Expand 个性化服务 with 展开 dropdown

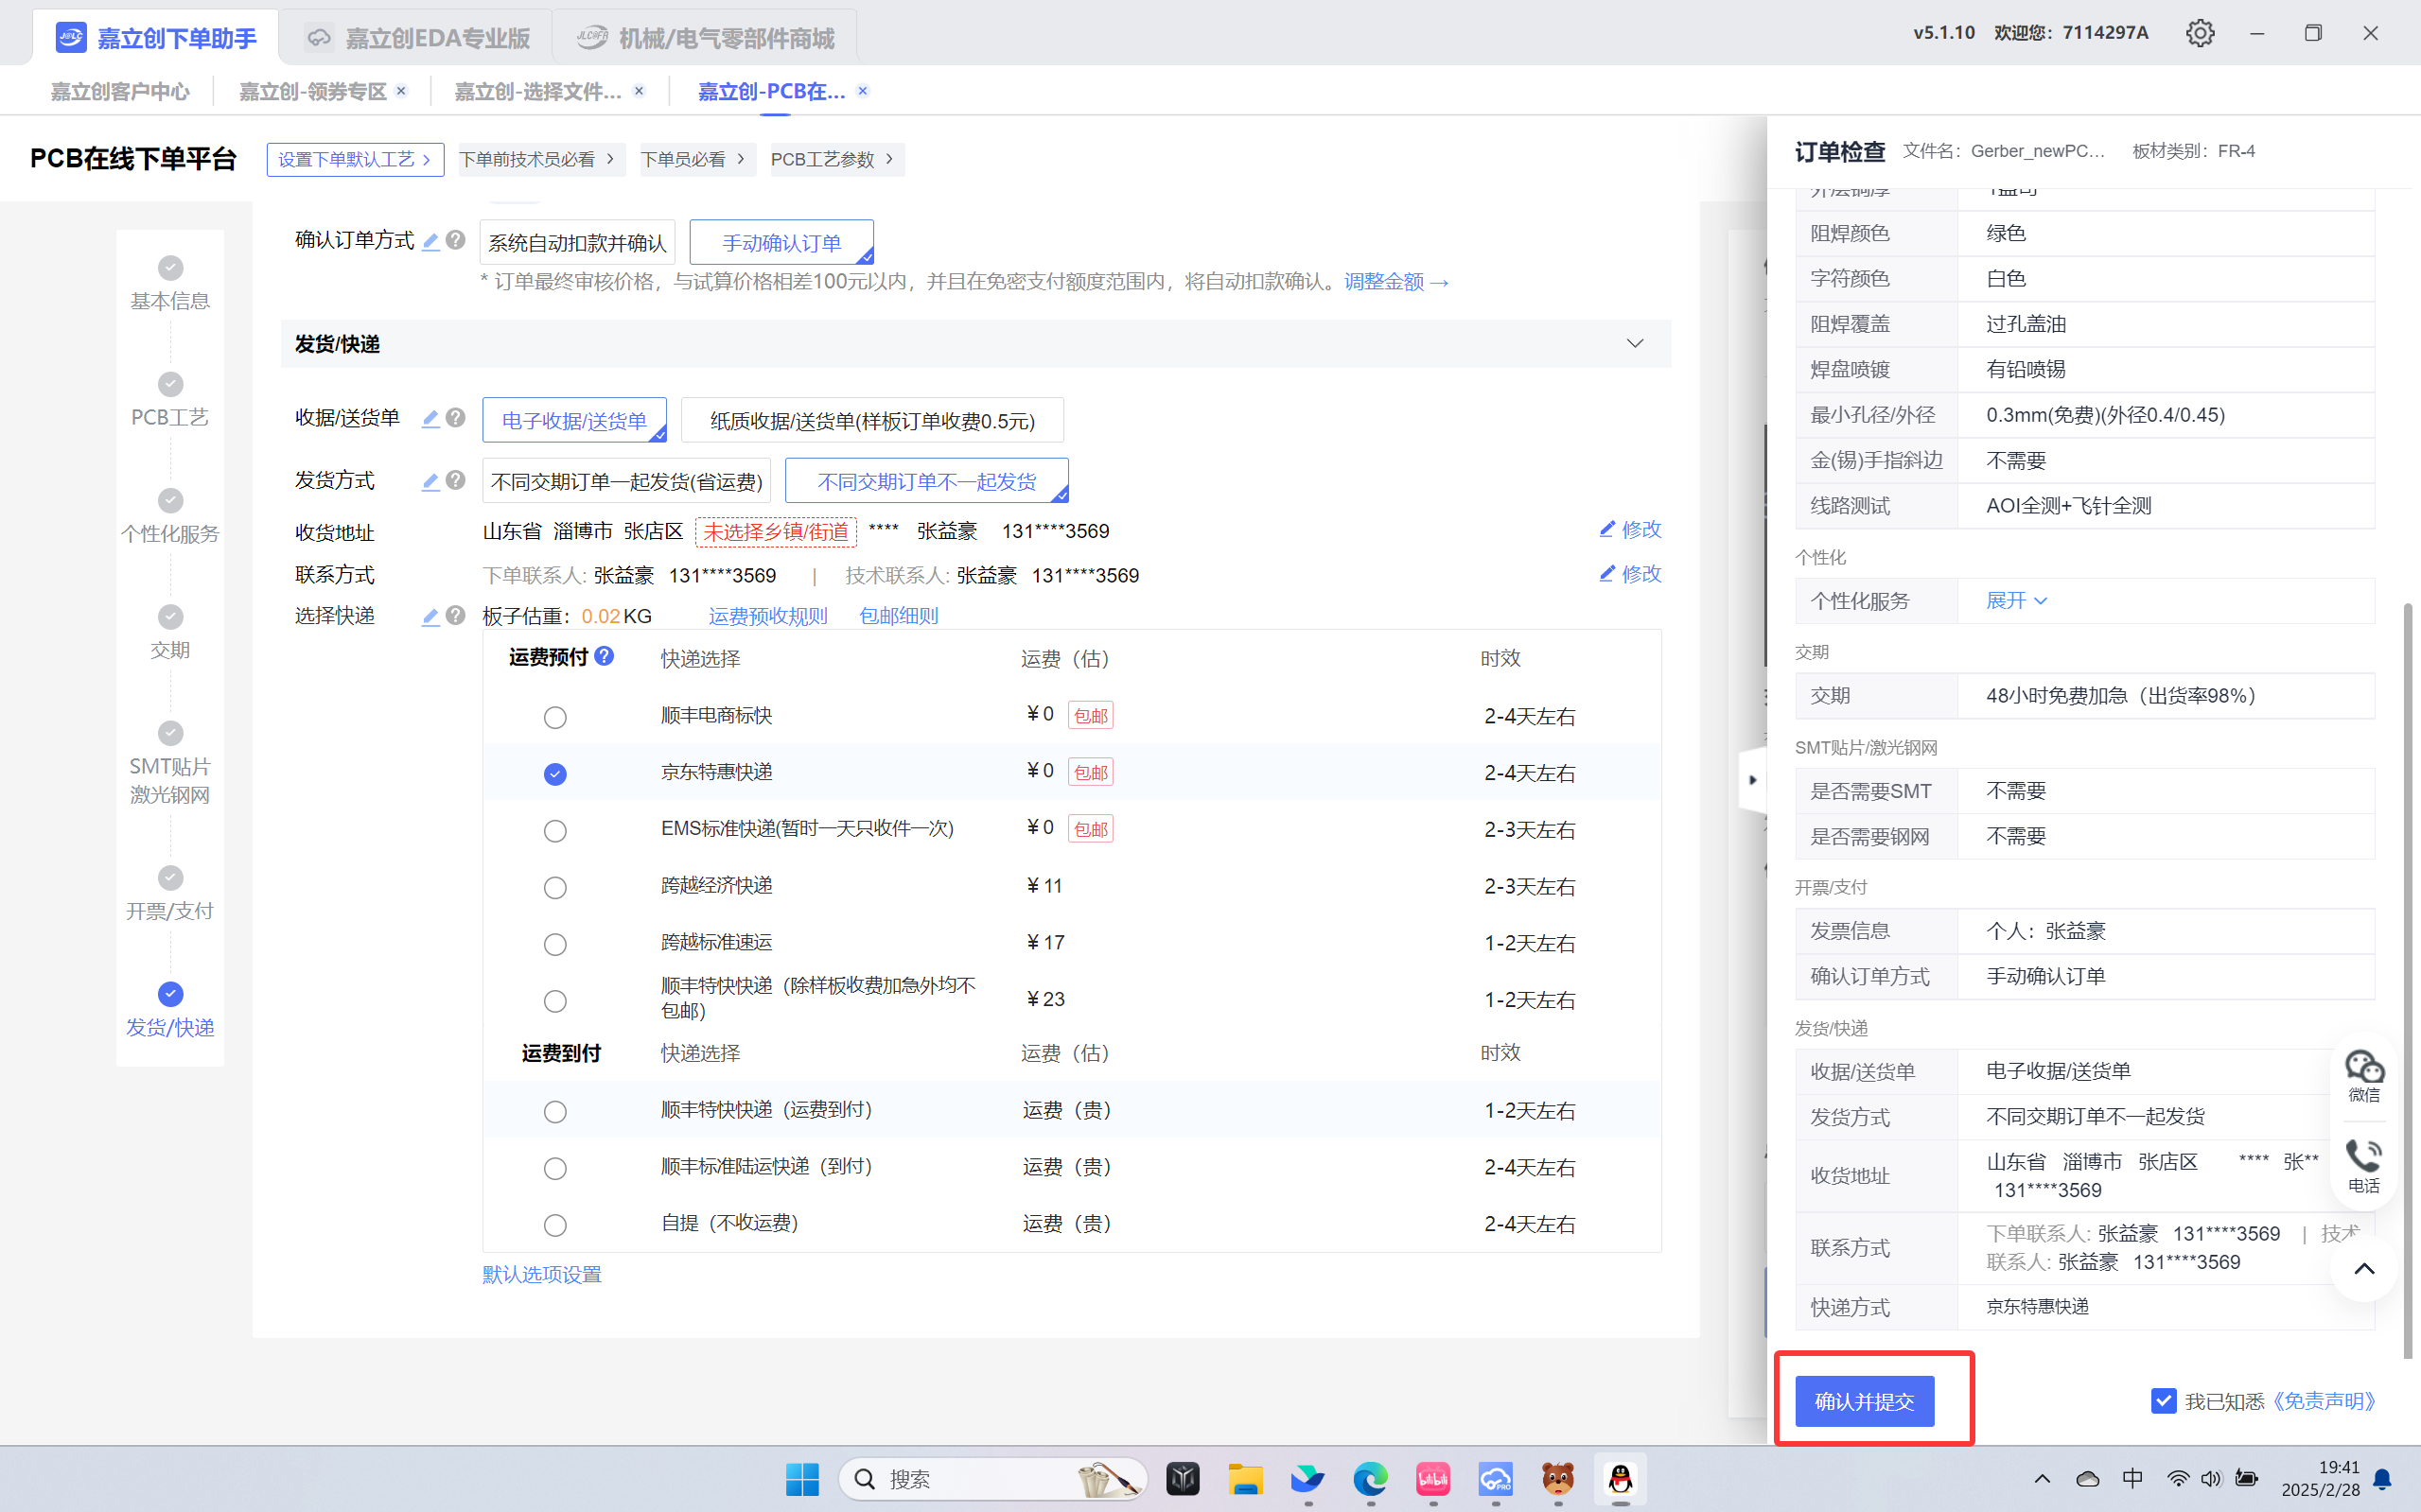pyautogui.click(x=2016, y=600)
